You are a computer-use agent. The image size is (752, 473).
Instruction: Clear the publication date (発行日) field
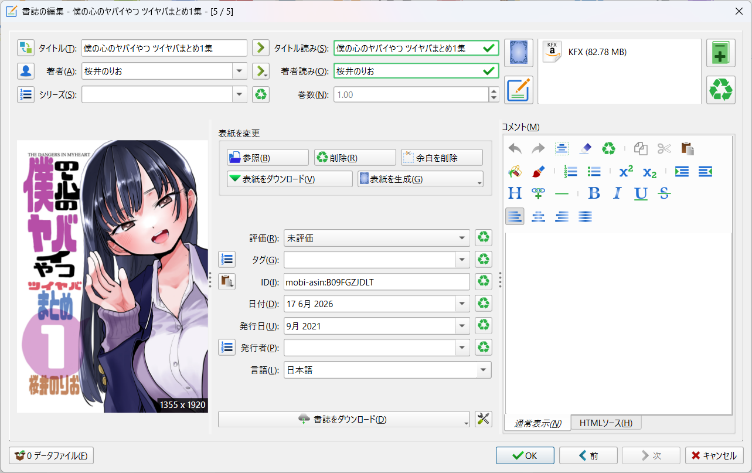(484, 326)
